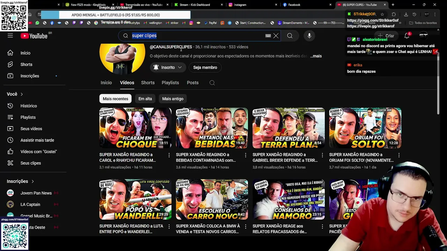Open the three-dot menu for the POPÓ e WANDERLEI video
Viewport: 447px width, 251px height.
click(x=169, y=226)
